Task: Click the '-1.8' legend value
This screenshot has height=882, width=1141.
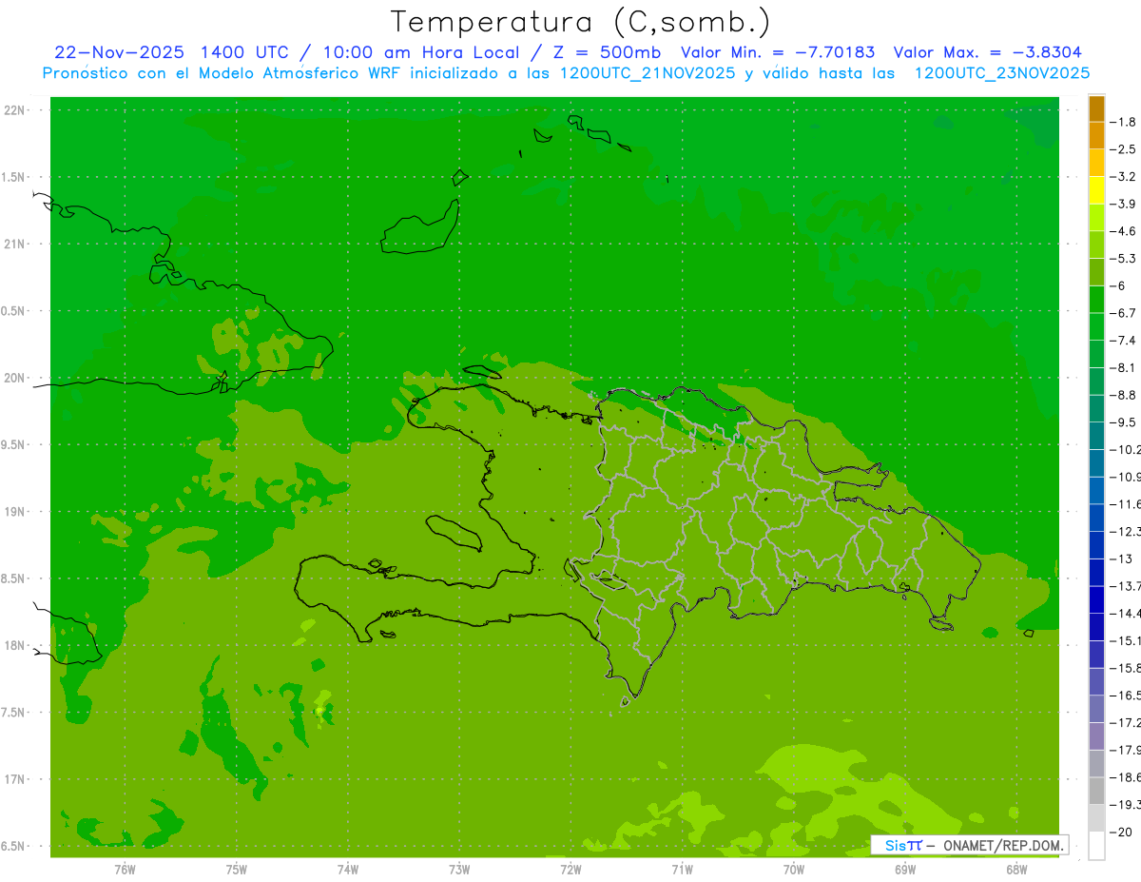Action: pos(1123,122)
